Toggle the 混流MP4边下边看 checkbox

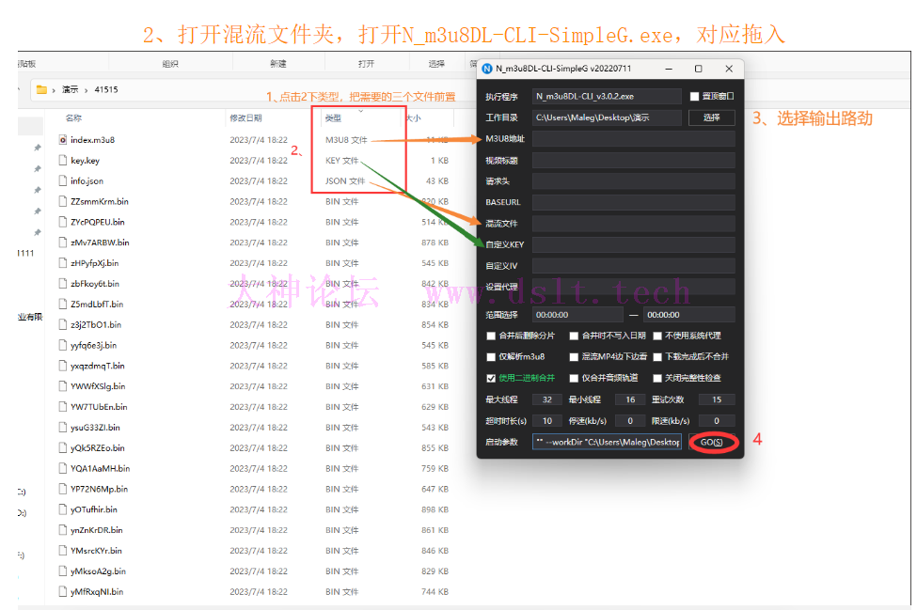574,356
